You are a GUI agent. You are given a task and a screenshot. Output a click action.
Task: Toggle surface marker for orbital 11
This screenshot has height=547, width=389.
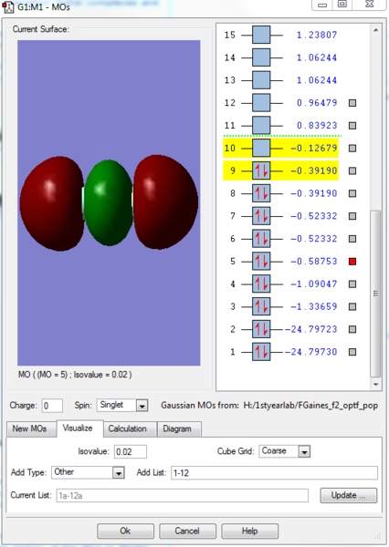pyautogui.click(x=352, y=126)
